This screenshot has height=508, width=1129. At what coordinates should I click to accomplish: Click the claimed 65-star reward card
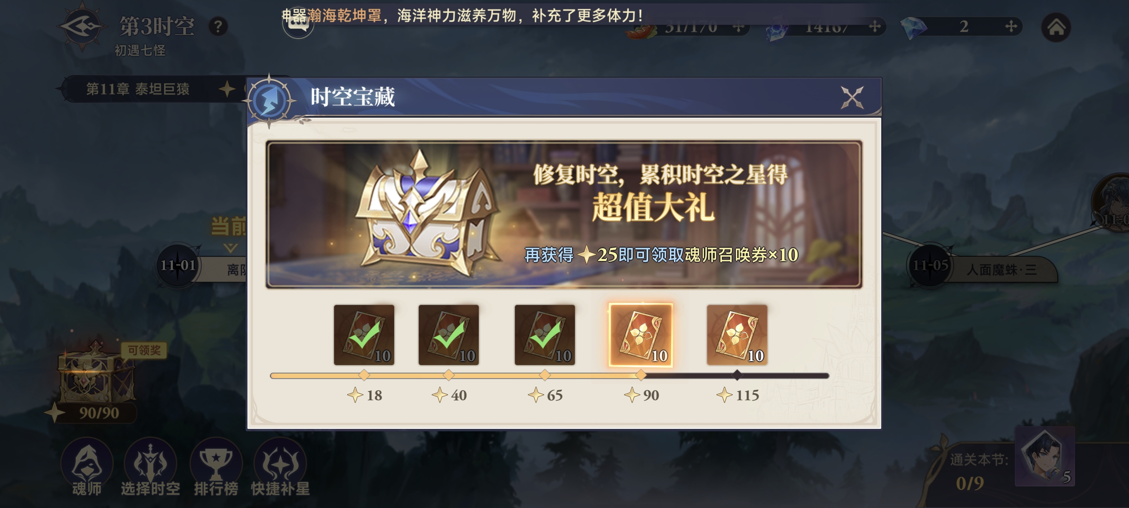(545, 335)
